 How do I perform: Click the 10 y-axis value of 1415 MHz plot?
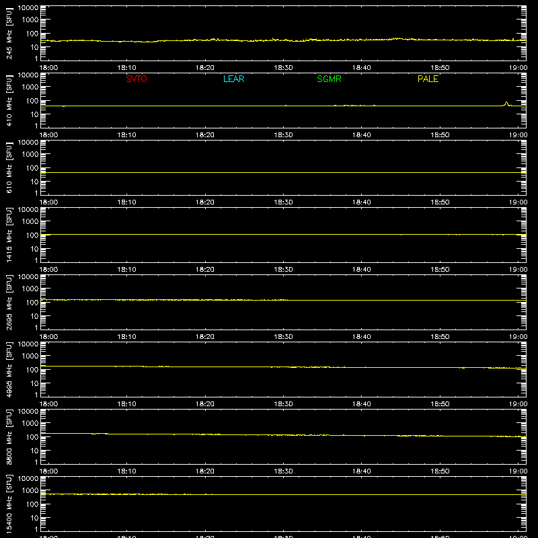click(x=35, y=249)
